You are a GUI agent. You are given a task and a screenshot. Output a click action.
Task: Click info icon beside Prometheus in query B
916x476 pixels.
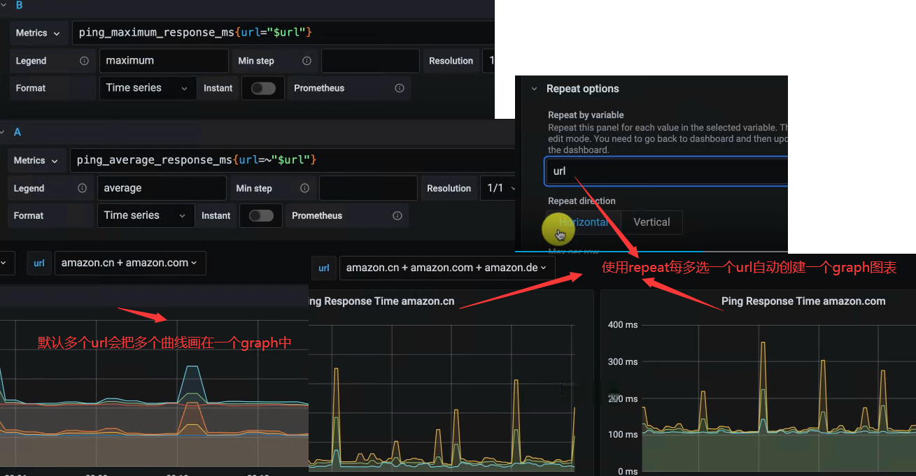coord(400,88)
